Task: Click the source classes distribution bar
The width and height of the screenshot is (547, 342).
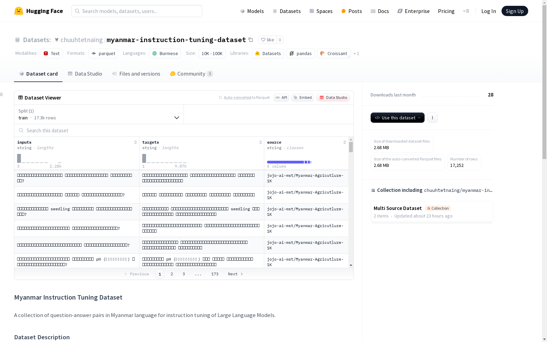Action: pyautogui.click(x=289, y=162)
